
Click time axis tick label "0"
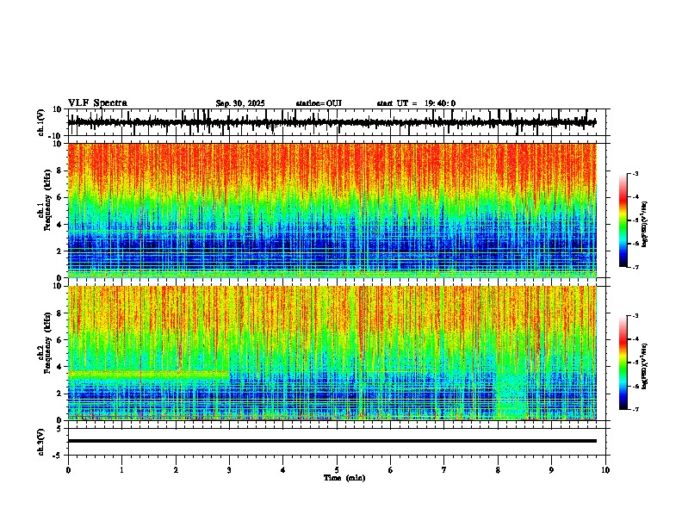(x=68, y=470)
